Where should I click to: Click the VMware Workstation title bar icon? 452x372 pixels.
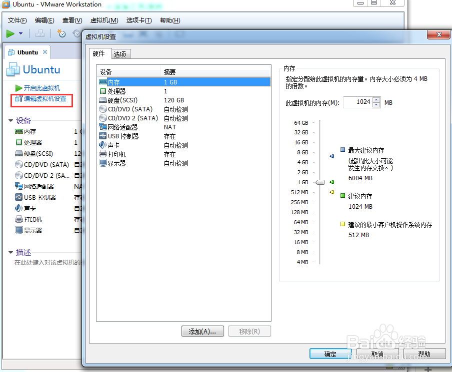[x=6, y=4]
